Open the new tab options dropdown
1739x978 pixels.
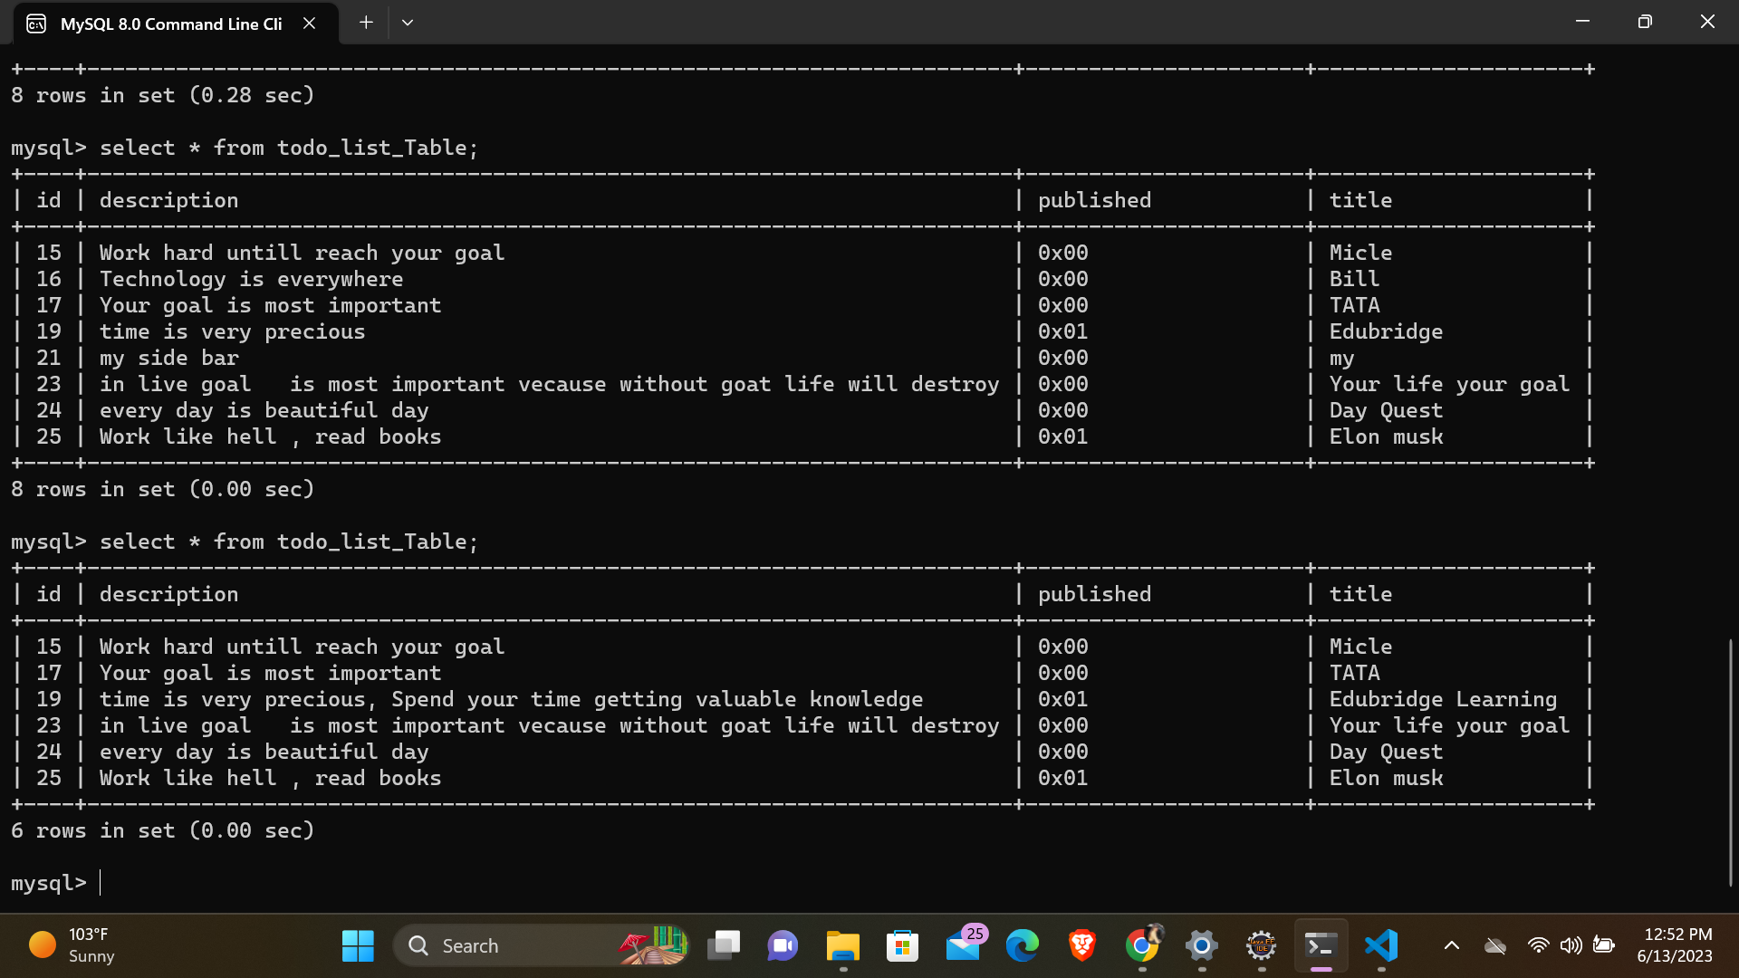408,22
